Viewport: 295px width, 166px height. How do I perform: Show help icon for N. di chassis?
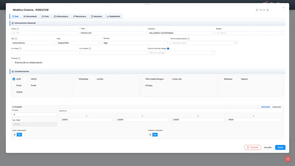(90, 49)
